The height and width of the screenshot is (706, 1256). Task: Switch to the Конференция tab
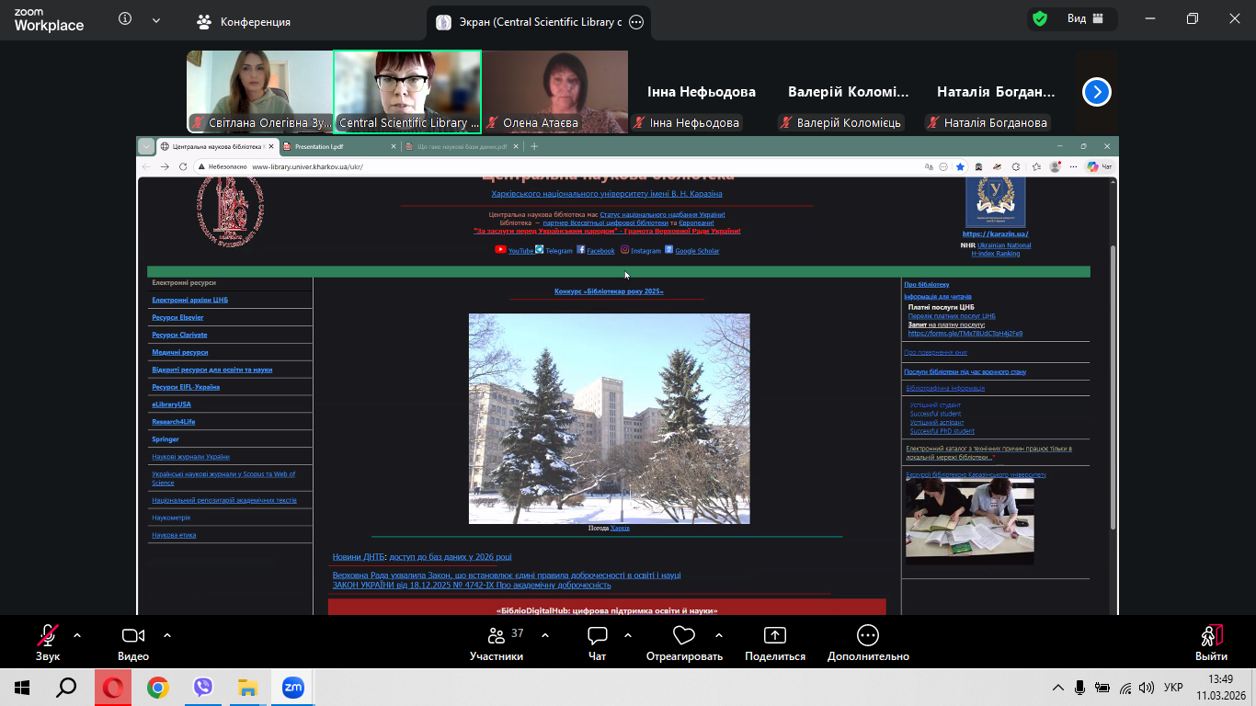[245, 22]
